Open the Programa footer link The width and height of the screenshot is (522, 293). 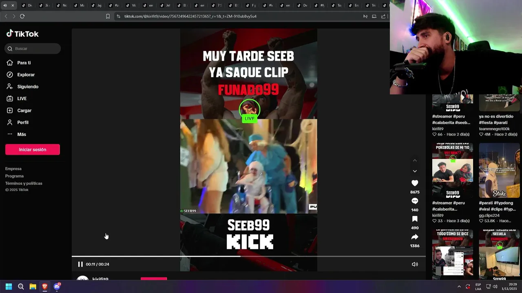(14, 176)
